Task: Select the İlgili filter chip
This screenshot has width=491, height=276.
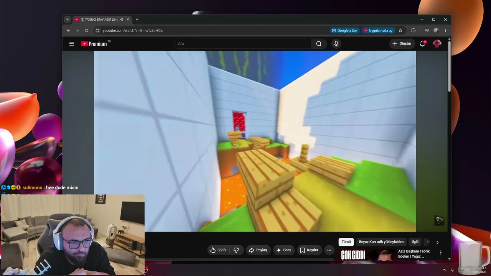Action: [415, 242]
